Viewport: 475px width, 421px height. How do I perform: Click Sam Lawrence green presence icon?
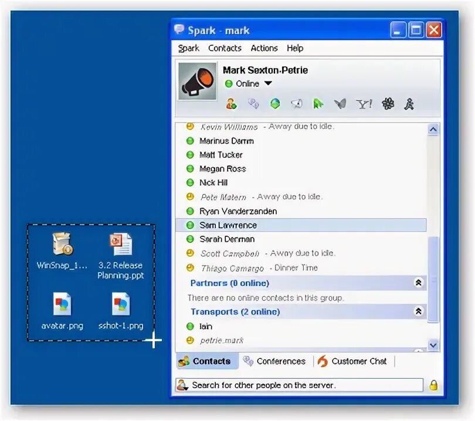(x=190, y=225)
